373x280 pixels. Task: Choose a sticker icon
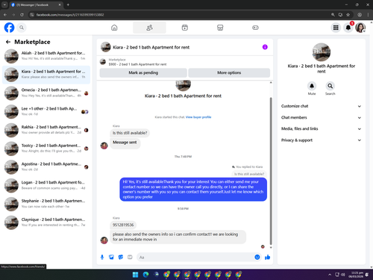click(121, 257)
